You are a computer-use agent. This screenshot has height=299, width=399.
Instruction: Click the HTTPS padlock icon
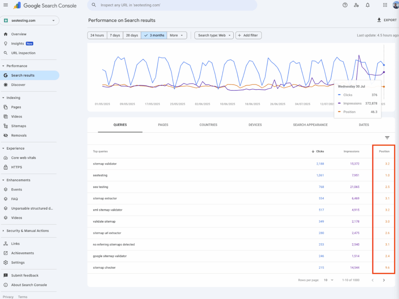[5, 167]
